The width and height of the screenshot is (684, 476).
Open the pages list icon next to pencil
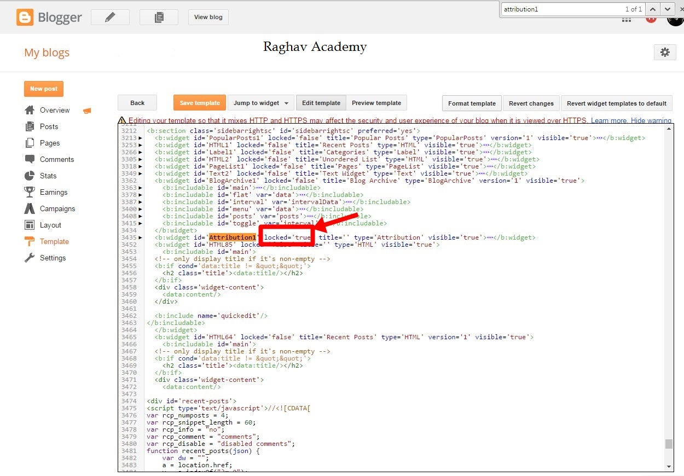[159, 17]
